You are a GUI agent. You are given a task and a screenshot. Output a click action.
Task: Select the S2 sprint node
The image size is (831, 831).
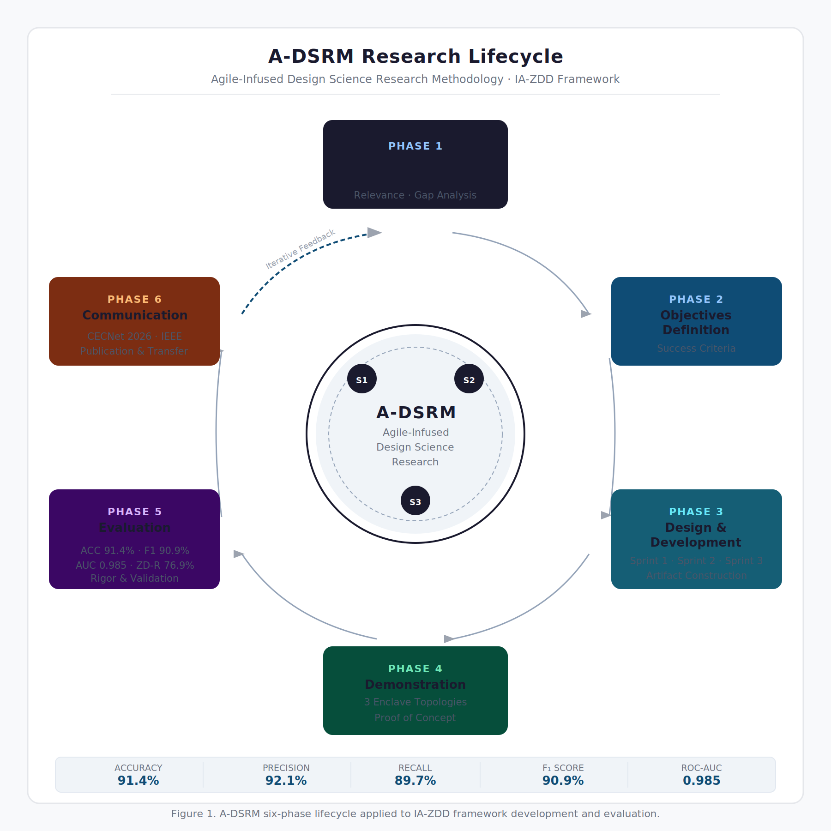[x=469, y=379]
